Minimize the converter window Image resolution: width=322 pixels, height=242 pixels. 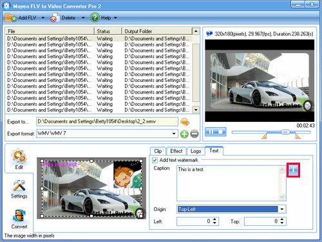click(298, 5)
